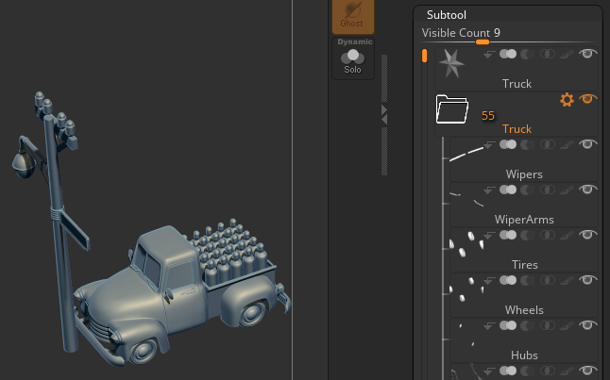Click the folder item count 55
This screenshot has width=610, height=380.
pyautogui.click(x=488, y=116)
